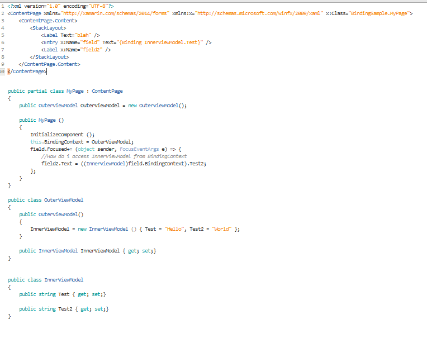This screenshot has width=427, height=348.
Task: Click the InitializeComponent (); call
Action: pos(63,135)
